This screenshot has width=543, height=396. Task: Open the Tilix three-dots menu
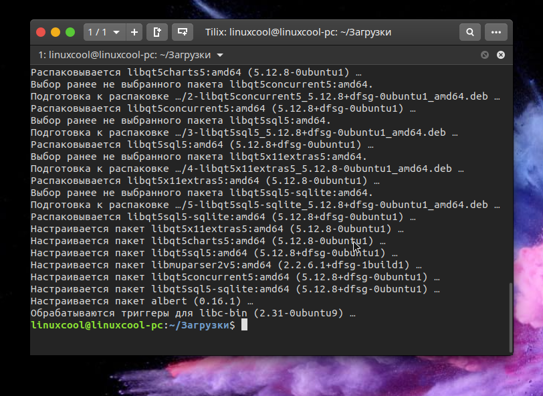[x=496, y=31]
